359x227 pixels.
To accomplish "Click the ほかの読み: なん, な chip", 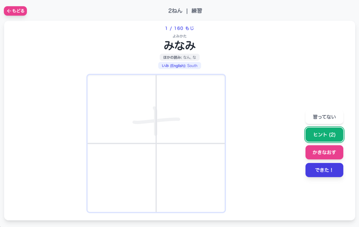I will 180,57.
